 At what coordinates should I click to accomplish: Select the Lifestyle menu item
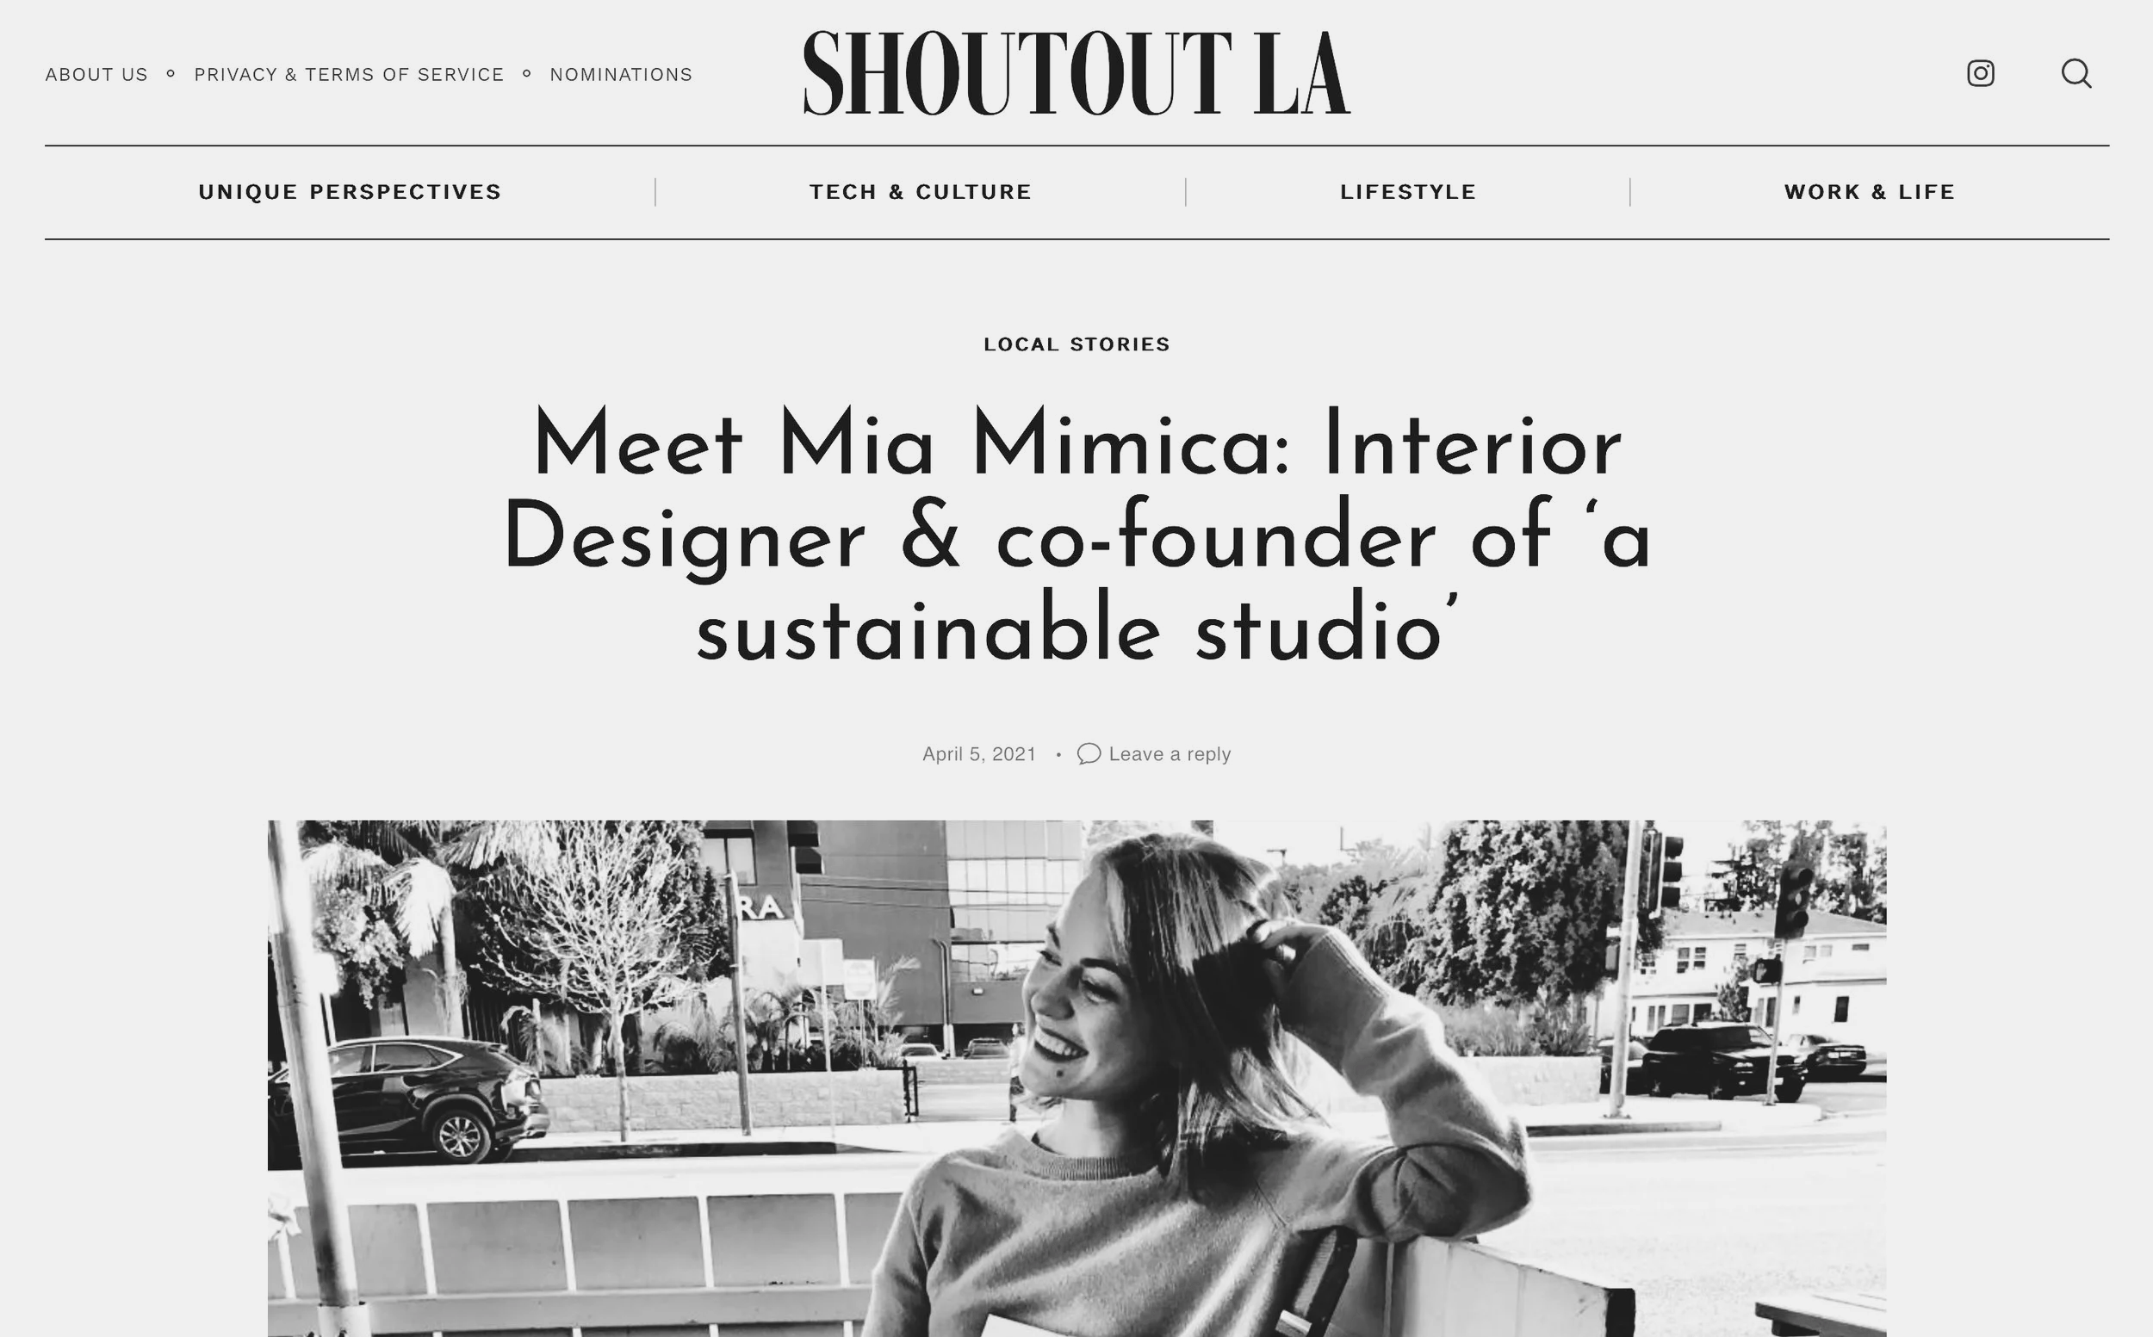tap(1407, 192)
